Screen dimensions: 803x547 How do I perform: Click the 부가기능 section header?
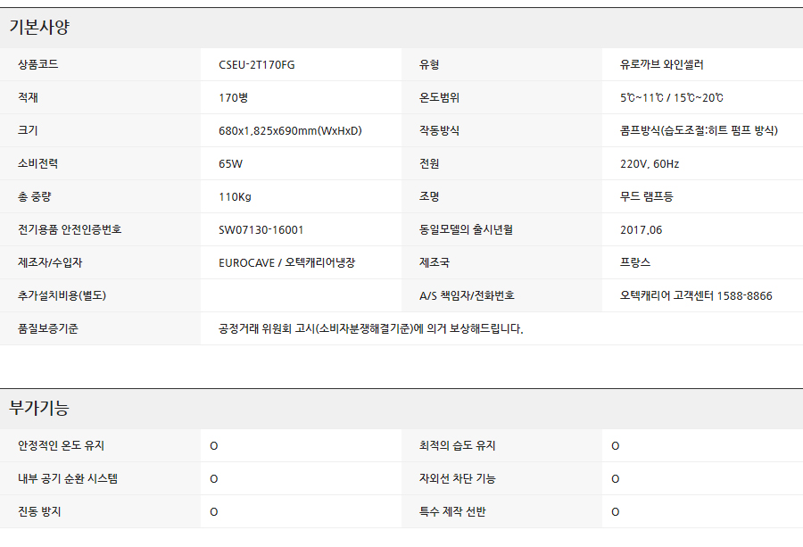coord(39,409)
